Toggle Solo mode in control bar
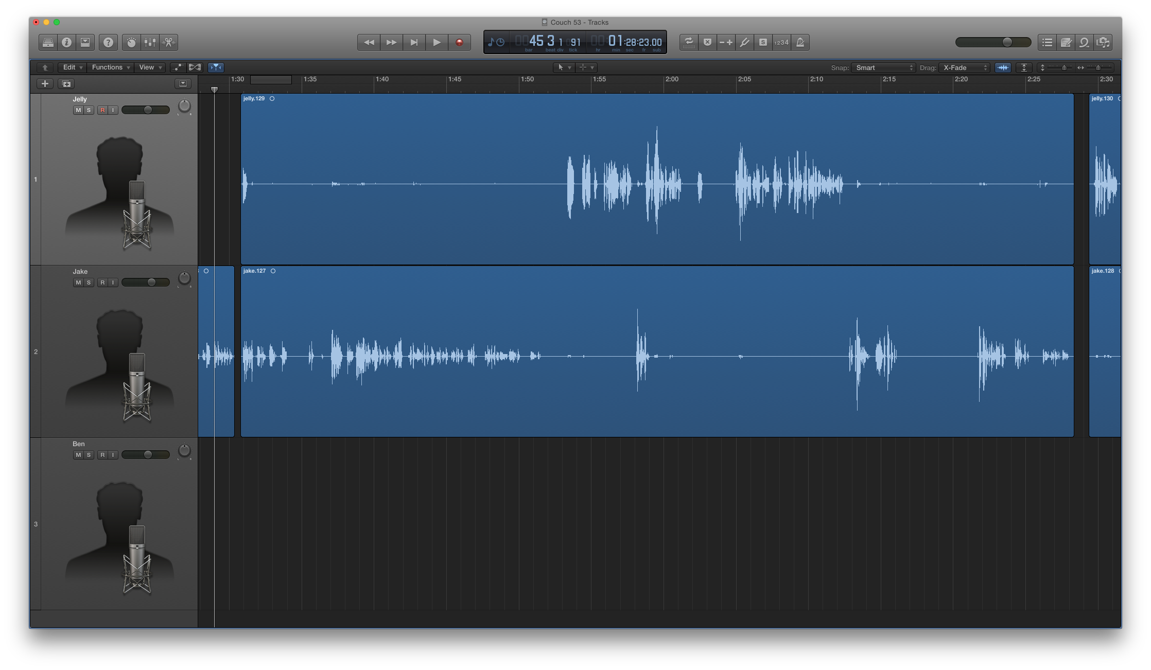The height and width of the screenshot is (670, 1151). pos(763,42)
